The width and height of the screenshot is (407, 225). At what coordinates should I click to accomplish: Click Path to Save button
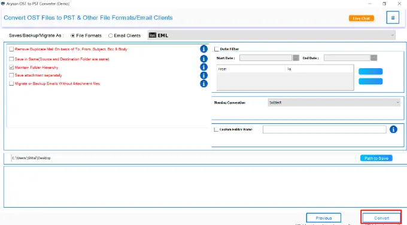(x=376, y=158)
